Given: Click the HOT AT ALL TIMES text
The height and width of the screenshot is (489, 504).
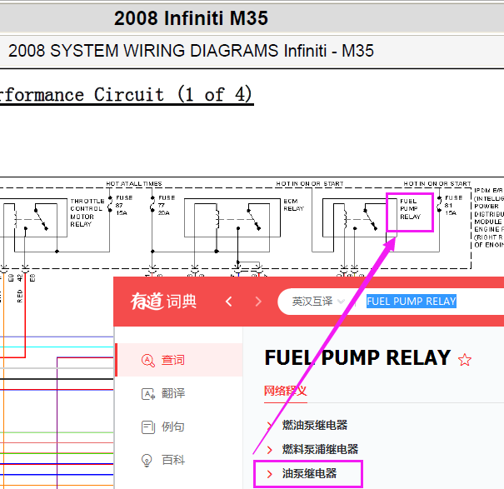Looking at the screenshot, I should 134,183.
